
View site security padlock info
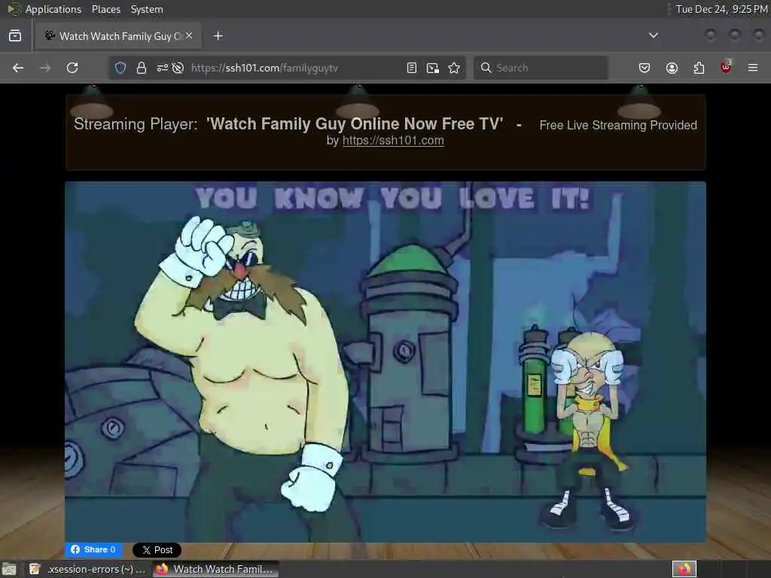(x=141, y=68)
